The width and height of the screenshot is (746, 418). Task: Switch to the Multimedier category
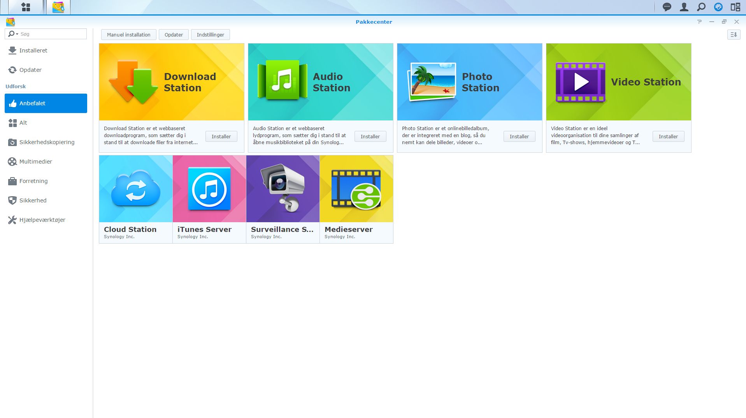(35, 162)
